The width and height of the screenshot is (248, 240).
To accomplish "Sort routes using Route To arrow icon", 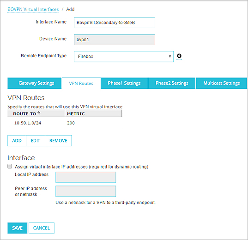I will [39, 113].
